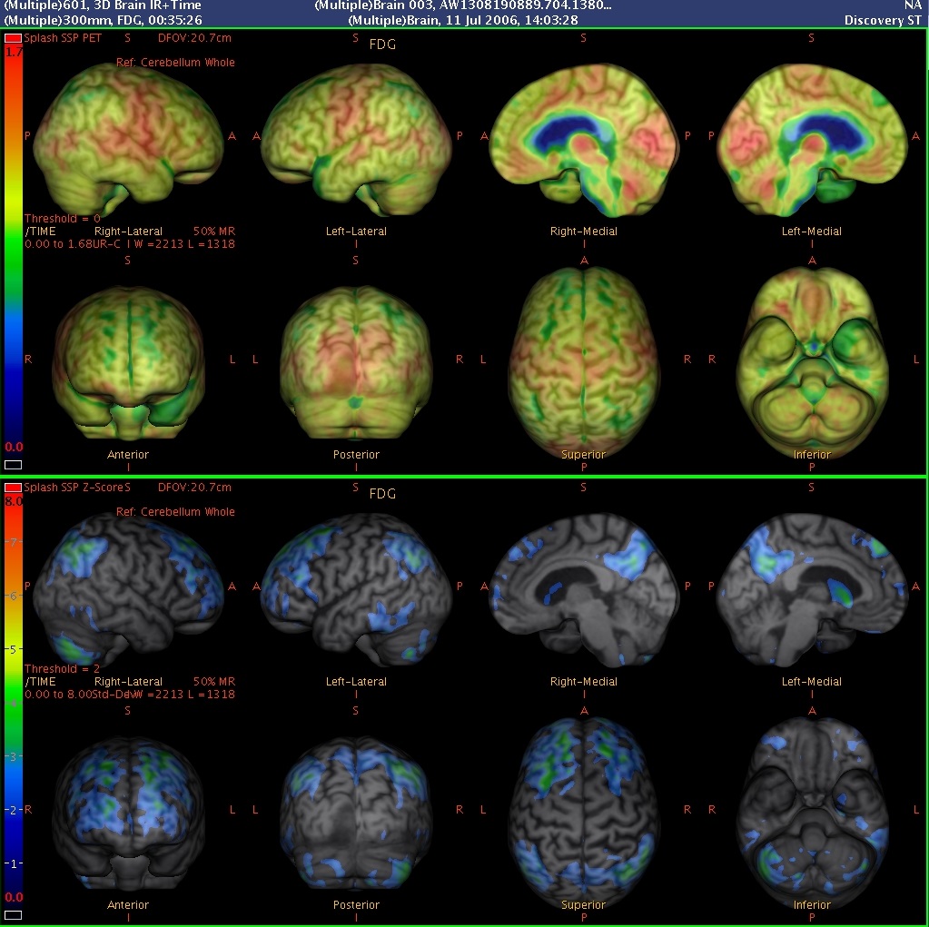Click the "1.7" maximum value on the PET scale
This screenshot has height=927, width=929.
pos(14,52)
